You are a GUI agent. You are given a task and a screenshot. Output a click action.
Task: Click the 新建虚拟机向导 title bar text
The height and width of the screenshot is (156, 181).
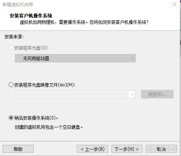18,4
